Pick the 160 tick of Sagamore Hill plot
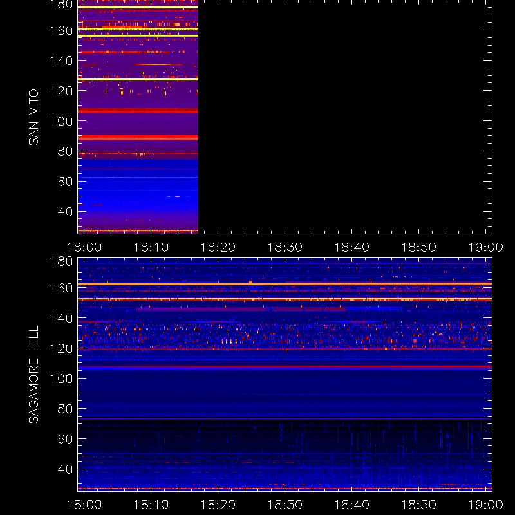 (x=61, y=288)
